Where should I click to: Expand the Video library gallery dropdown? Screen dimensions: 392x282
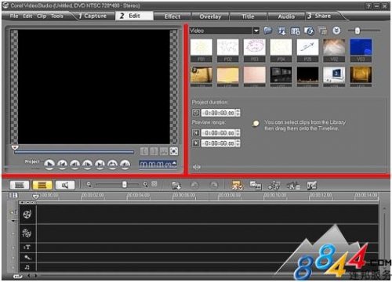(x=256, y=31)
